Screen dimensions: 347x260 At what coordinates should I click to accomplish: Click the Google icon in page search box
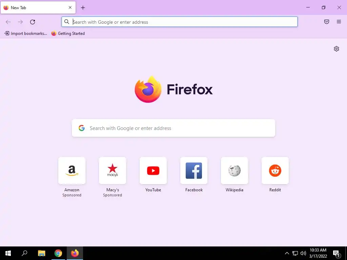point(82,128)
